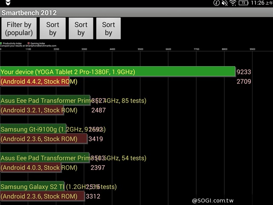Tap the Smartbench 2012 title

[29, 13]
